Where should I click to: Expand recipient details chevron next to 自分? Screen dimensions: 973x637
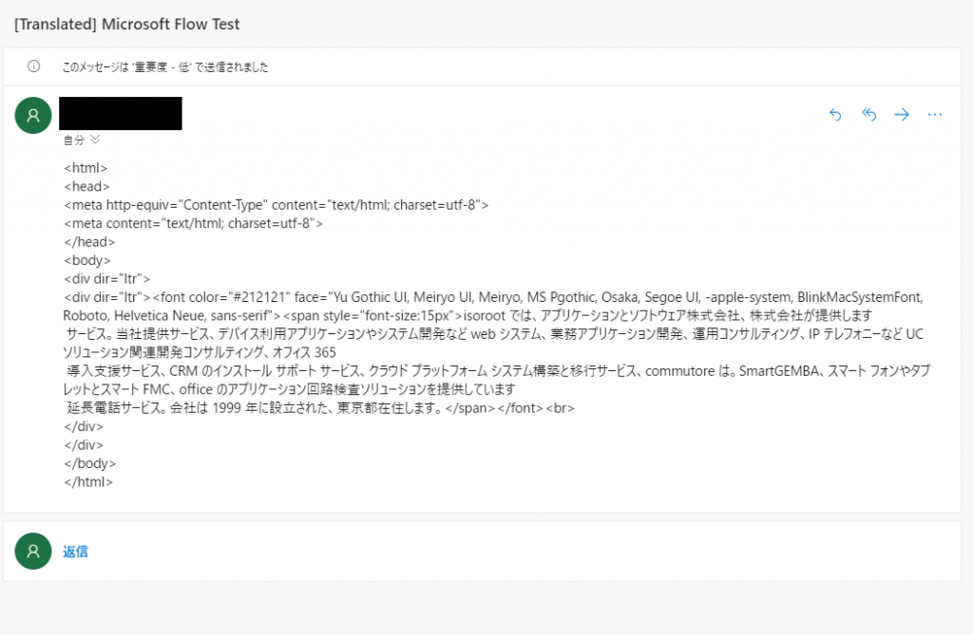pos(95,140)
